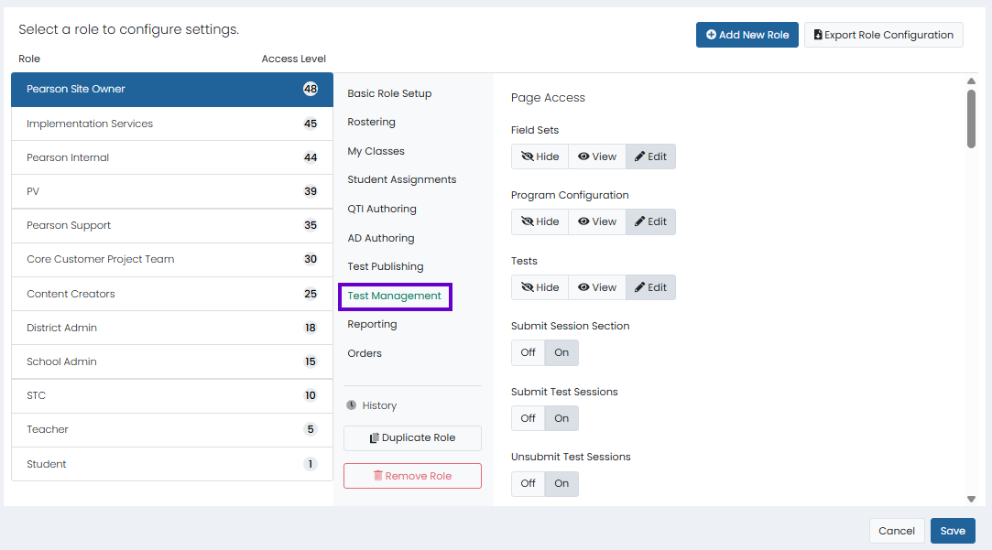View role History
Viewport: 992px width, 550px height.
pos(379,405)
